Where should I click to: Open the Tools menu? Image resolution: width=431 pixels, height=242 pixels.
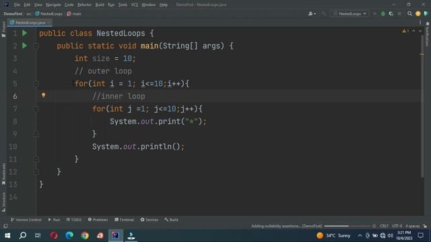coord(123,5)
